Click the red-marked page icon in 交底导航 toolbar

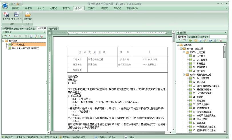(x=41, y=36)
